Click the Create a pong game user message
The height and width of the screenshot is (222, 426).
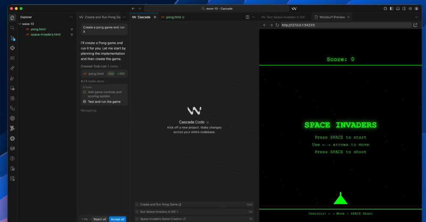point(104,29)
